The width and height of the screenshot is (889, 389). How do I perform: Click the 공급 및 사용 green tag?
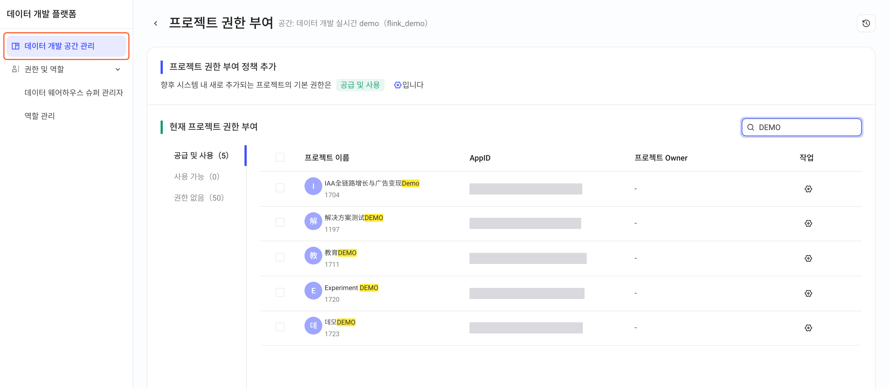[360, 85]
